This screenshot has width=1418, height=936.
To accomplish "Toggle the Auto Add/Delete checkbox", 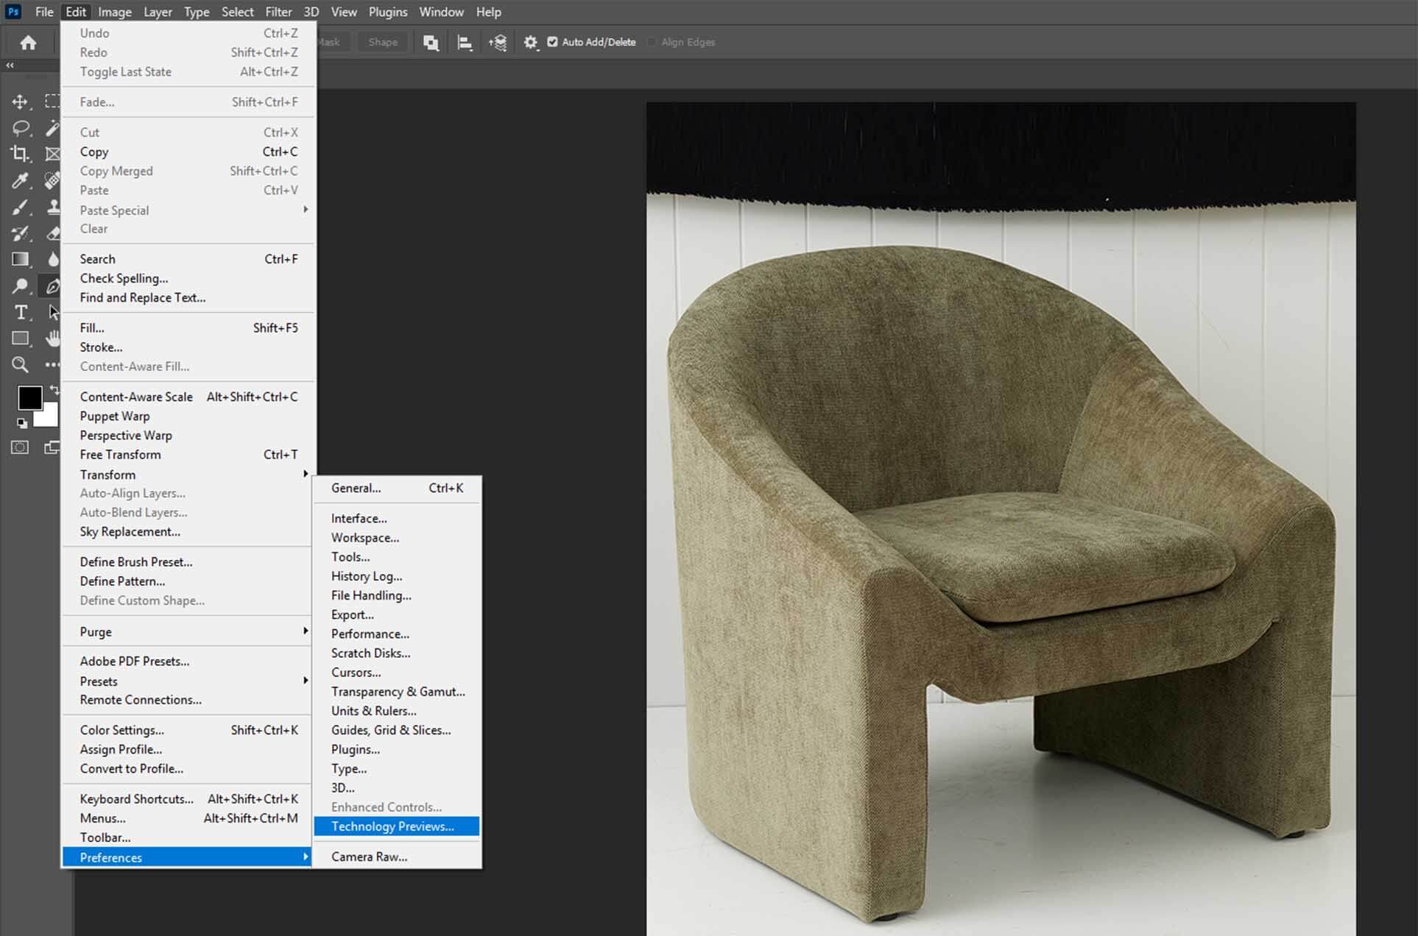I will click(x=552, y=42).
